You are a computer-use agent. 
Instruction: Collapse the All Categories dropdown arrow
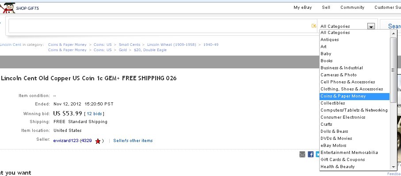coord(371,26)
